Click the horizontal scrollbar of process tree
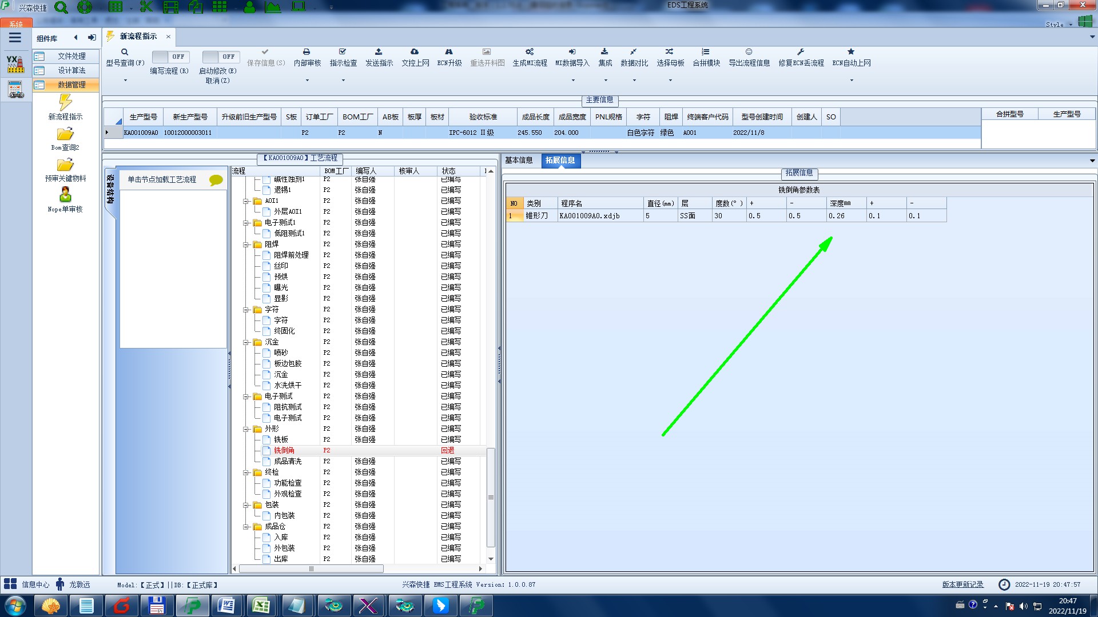The image size is (1098, 617). (x=311, y=569)
